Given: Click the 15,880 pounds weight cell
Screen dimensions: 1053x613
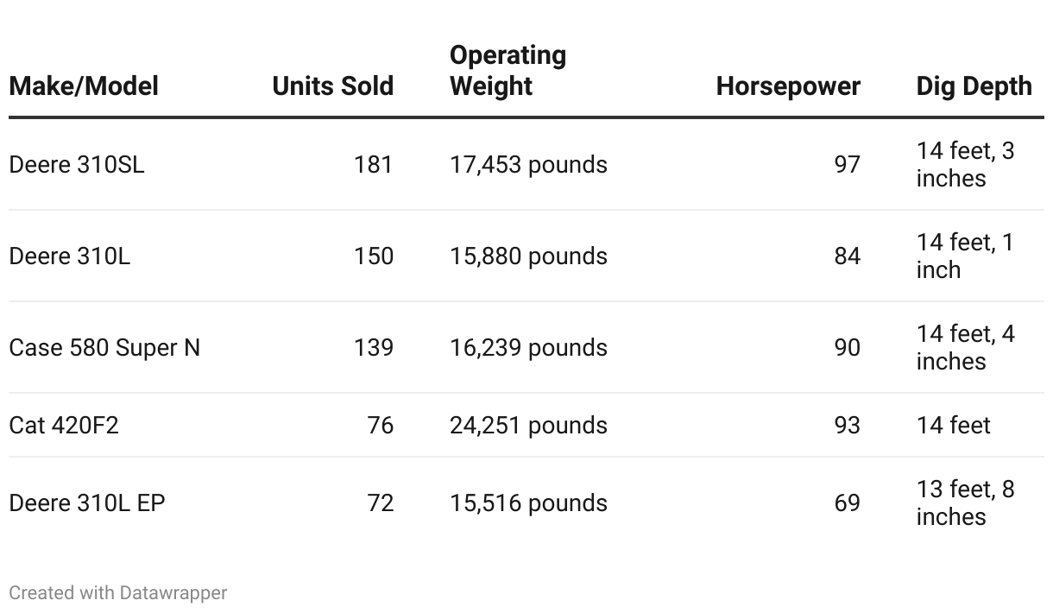Looking at the screenshot, I should [528, 256].
